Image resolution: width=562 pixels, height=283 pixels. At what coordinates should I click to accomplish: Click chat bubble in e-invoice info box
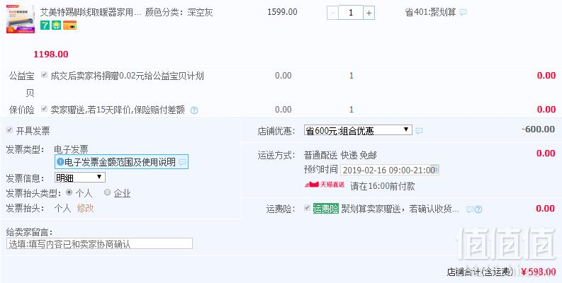pyautogui.click(x=182, y=162)
